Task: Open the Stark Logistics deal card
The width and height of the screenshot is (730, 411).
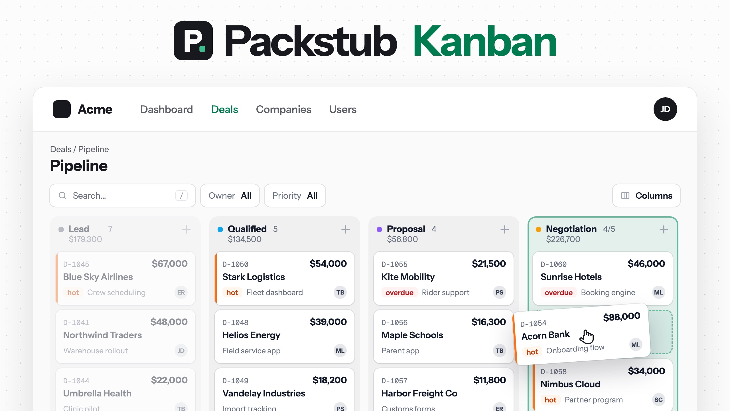Action: [x=285, y=278]
